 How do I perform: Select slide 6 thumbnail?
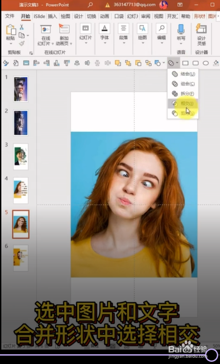point(21,258)
